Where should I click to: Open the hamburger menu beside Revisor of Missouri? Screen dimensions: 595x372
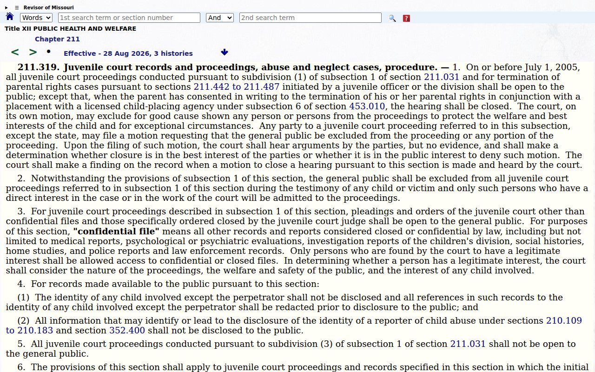(x=17, y=7)
